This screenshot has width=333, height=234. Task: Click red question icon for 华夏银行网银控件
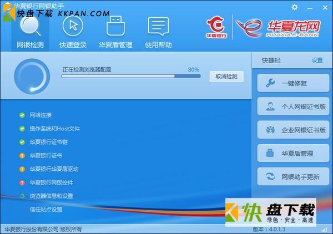(x=22, y=182)
